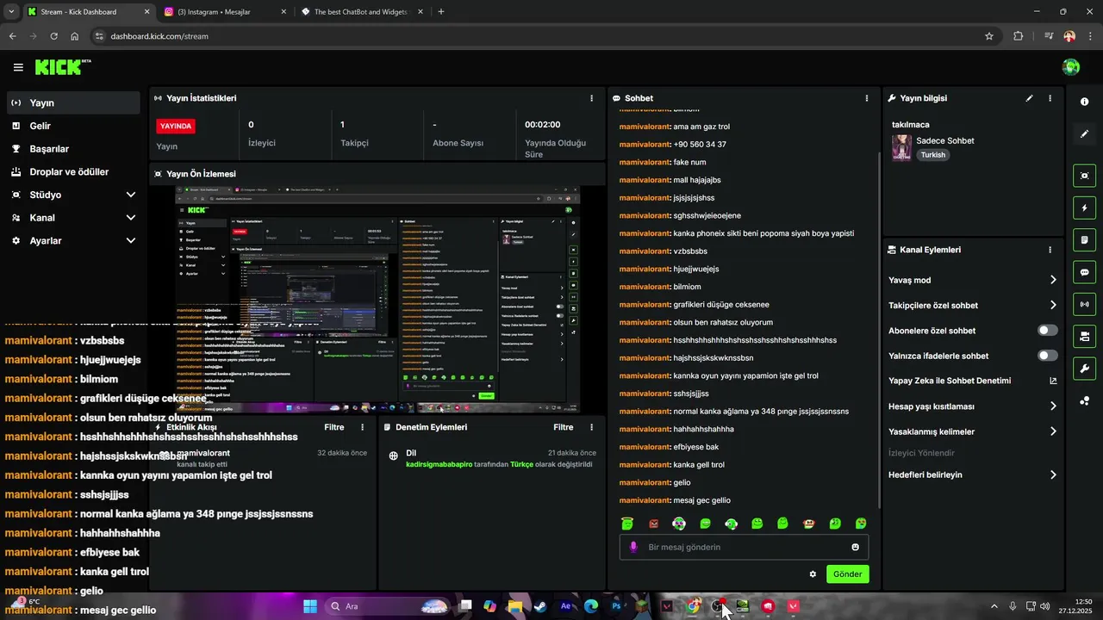1103x620 pixels.
Task: Open Takipçilere özel sohbet options
Action: click(1053, 305)
